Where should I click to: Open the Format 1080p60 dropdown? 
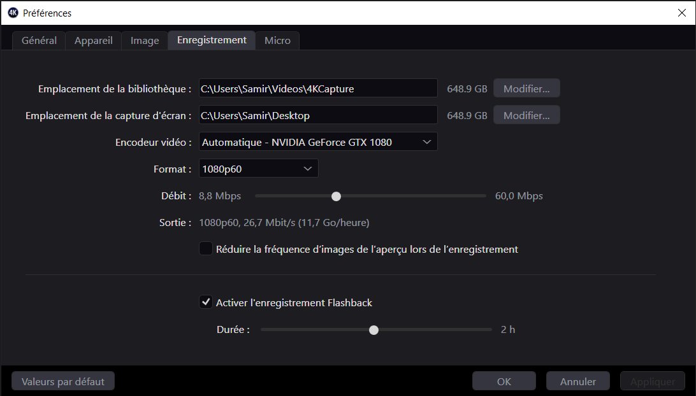coord(258,169)
